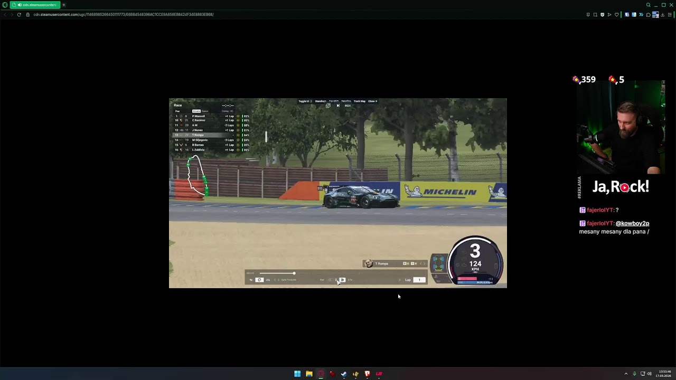Open the easy setup sliders icon

point(670,15)
